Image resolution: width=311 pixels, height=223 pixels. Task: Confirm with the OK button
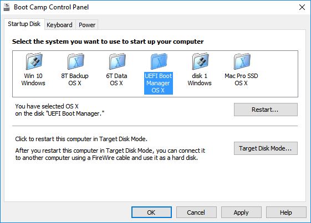click(x=151, y=212)
